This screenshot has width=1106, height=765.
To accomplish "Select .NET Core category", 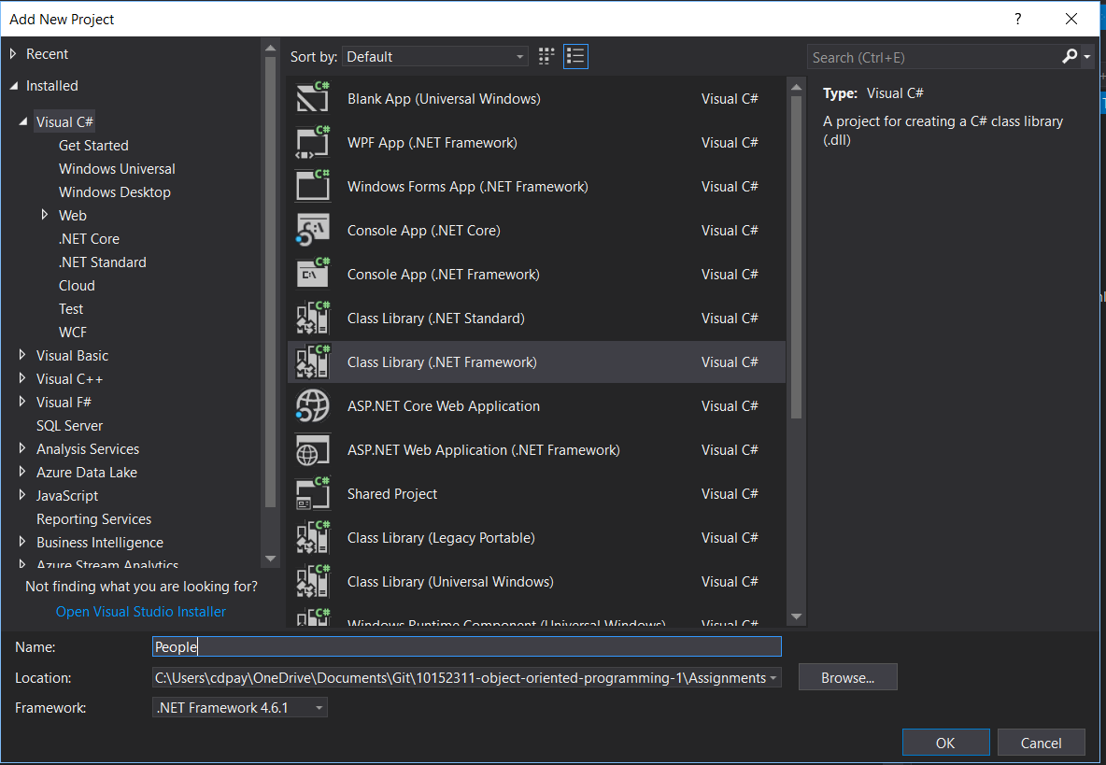I will (x=89, y=238).
